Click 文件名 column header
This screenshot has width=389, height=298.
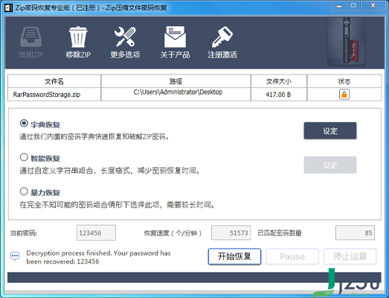[54, 81]
